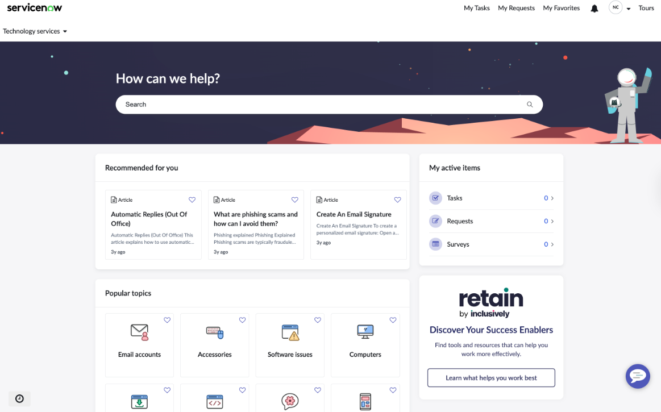Viewport: 661px width, 412px height.
Task: Open the Create An Email Signature article
Action: click(354, 214)
